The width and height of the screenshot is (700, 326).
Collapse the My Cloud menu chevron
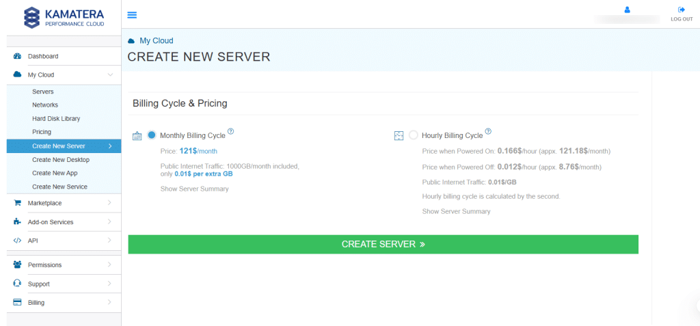pos(110,75)
